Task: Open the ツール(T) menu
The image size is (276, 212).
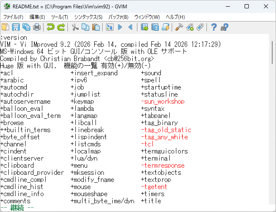Action: click(59, 17)
